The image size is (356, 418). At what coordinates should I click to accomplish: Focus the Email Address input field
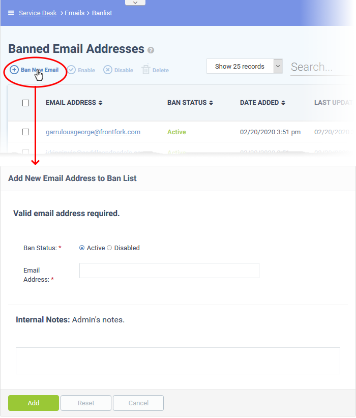(169, 271)
